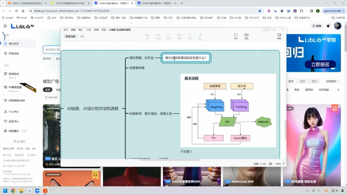Add an 外框 (boundary) with the toolbar icon
Image resolution: width=347 pixels, height=195 pixels.
click(190, 35)
